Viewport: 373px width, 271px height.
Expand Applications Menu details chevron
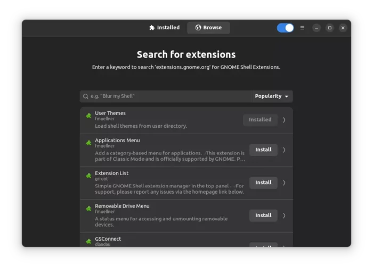[284, 150]
